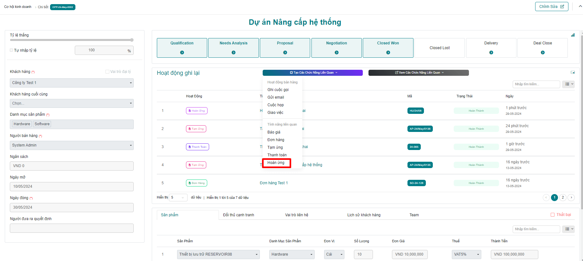Open the VAT5% tax dropdown
Viewport: 583px width, 261px height.
click(x=466, y=254)
